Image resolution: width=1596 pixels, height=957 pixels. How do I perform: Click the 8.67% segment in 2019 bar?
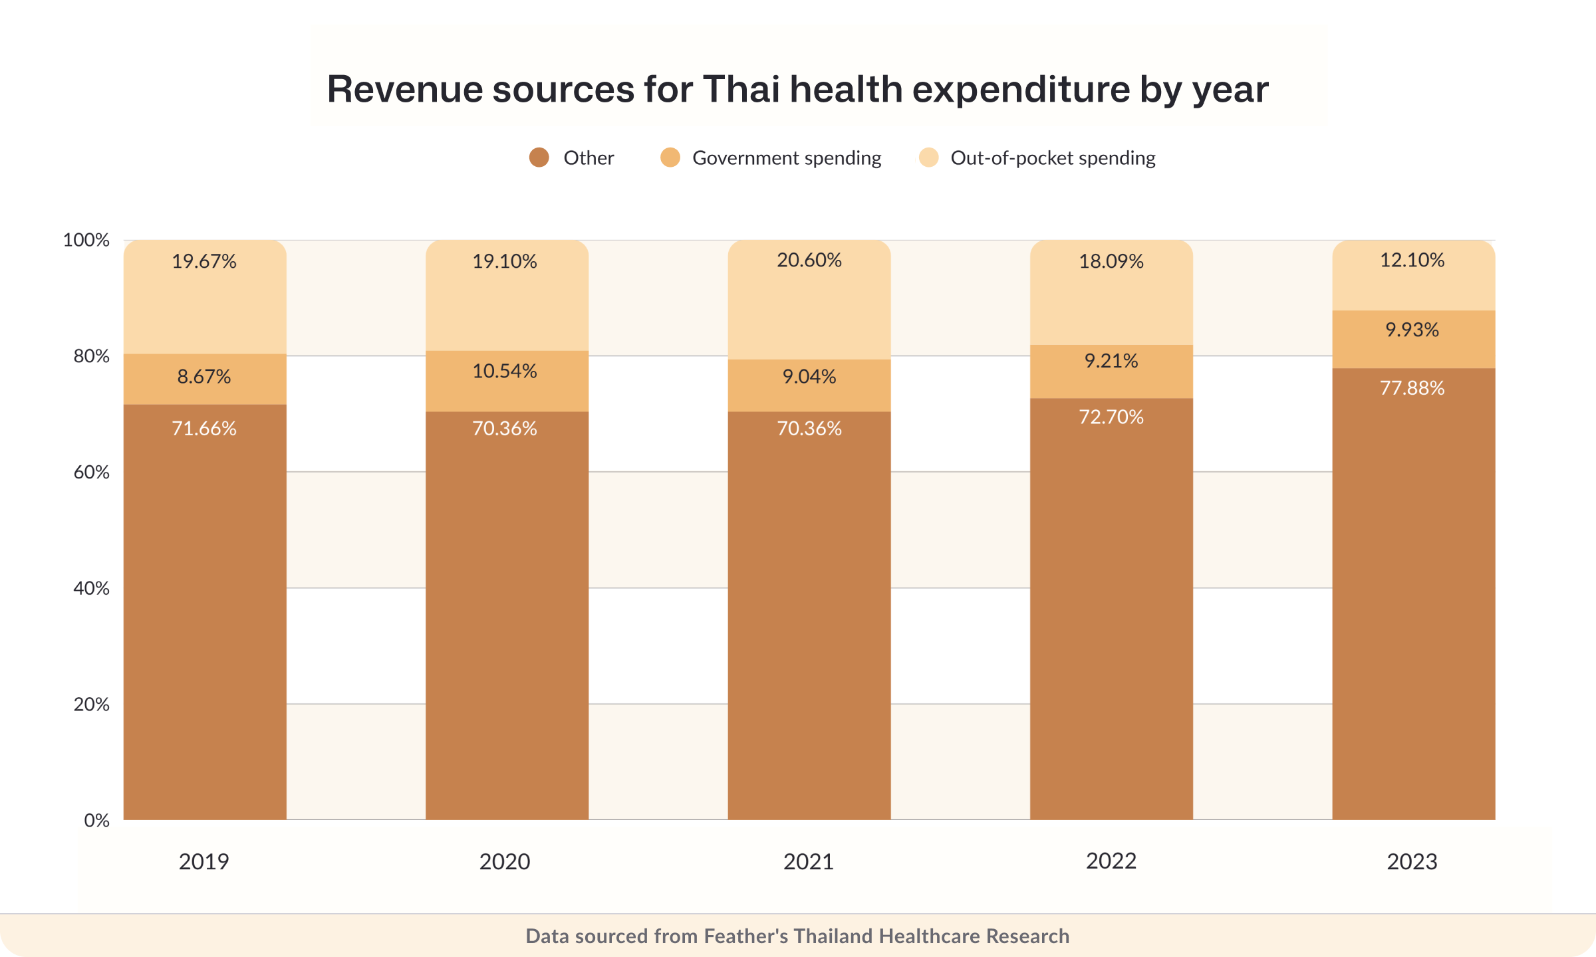click(x=205, y=379)
